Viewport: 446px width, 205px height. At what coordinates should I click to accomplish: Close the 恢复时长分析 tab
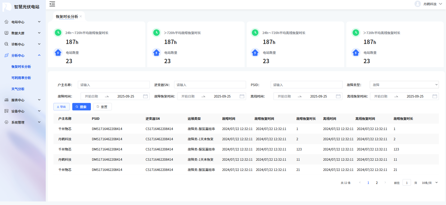click(81, 16)
